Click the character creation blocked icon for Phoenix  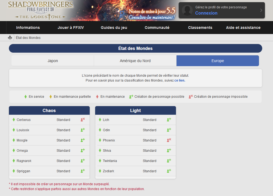(x=168, y=140)
